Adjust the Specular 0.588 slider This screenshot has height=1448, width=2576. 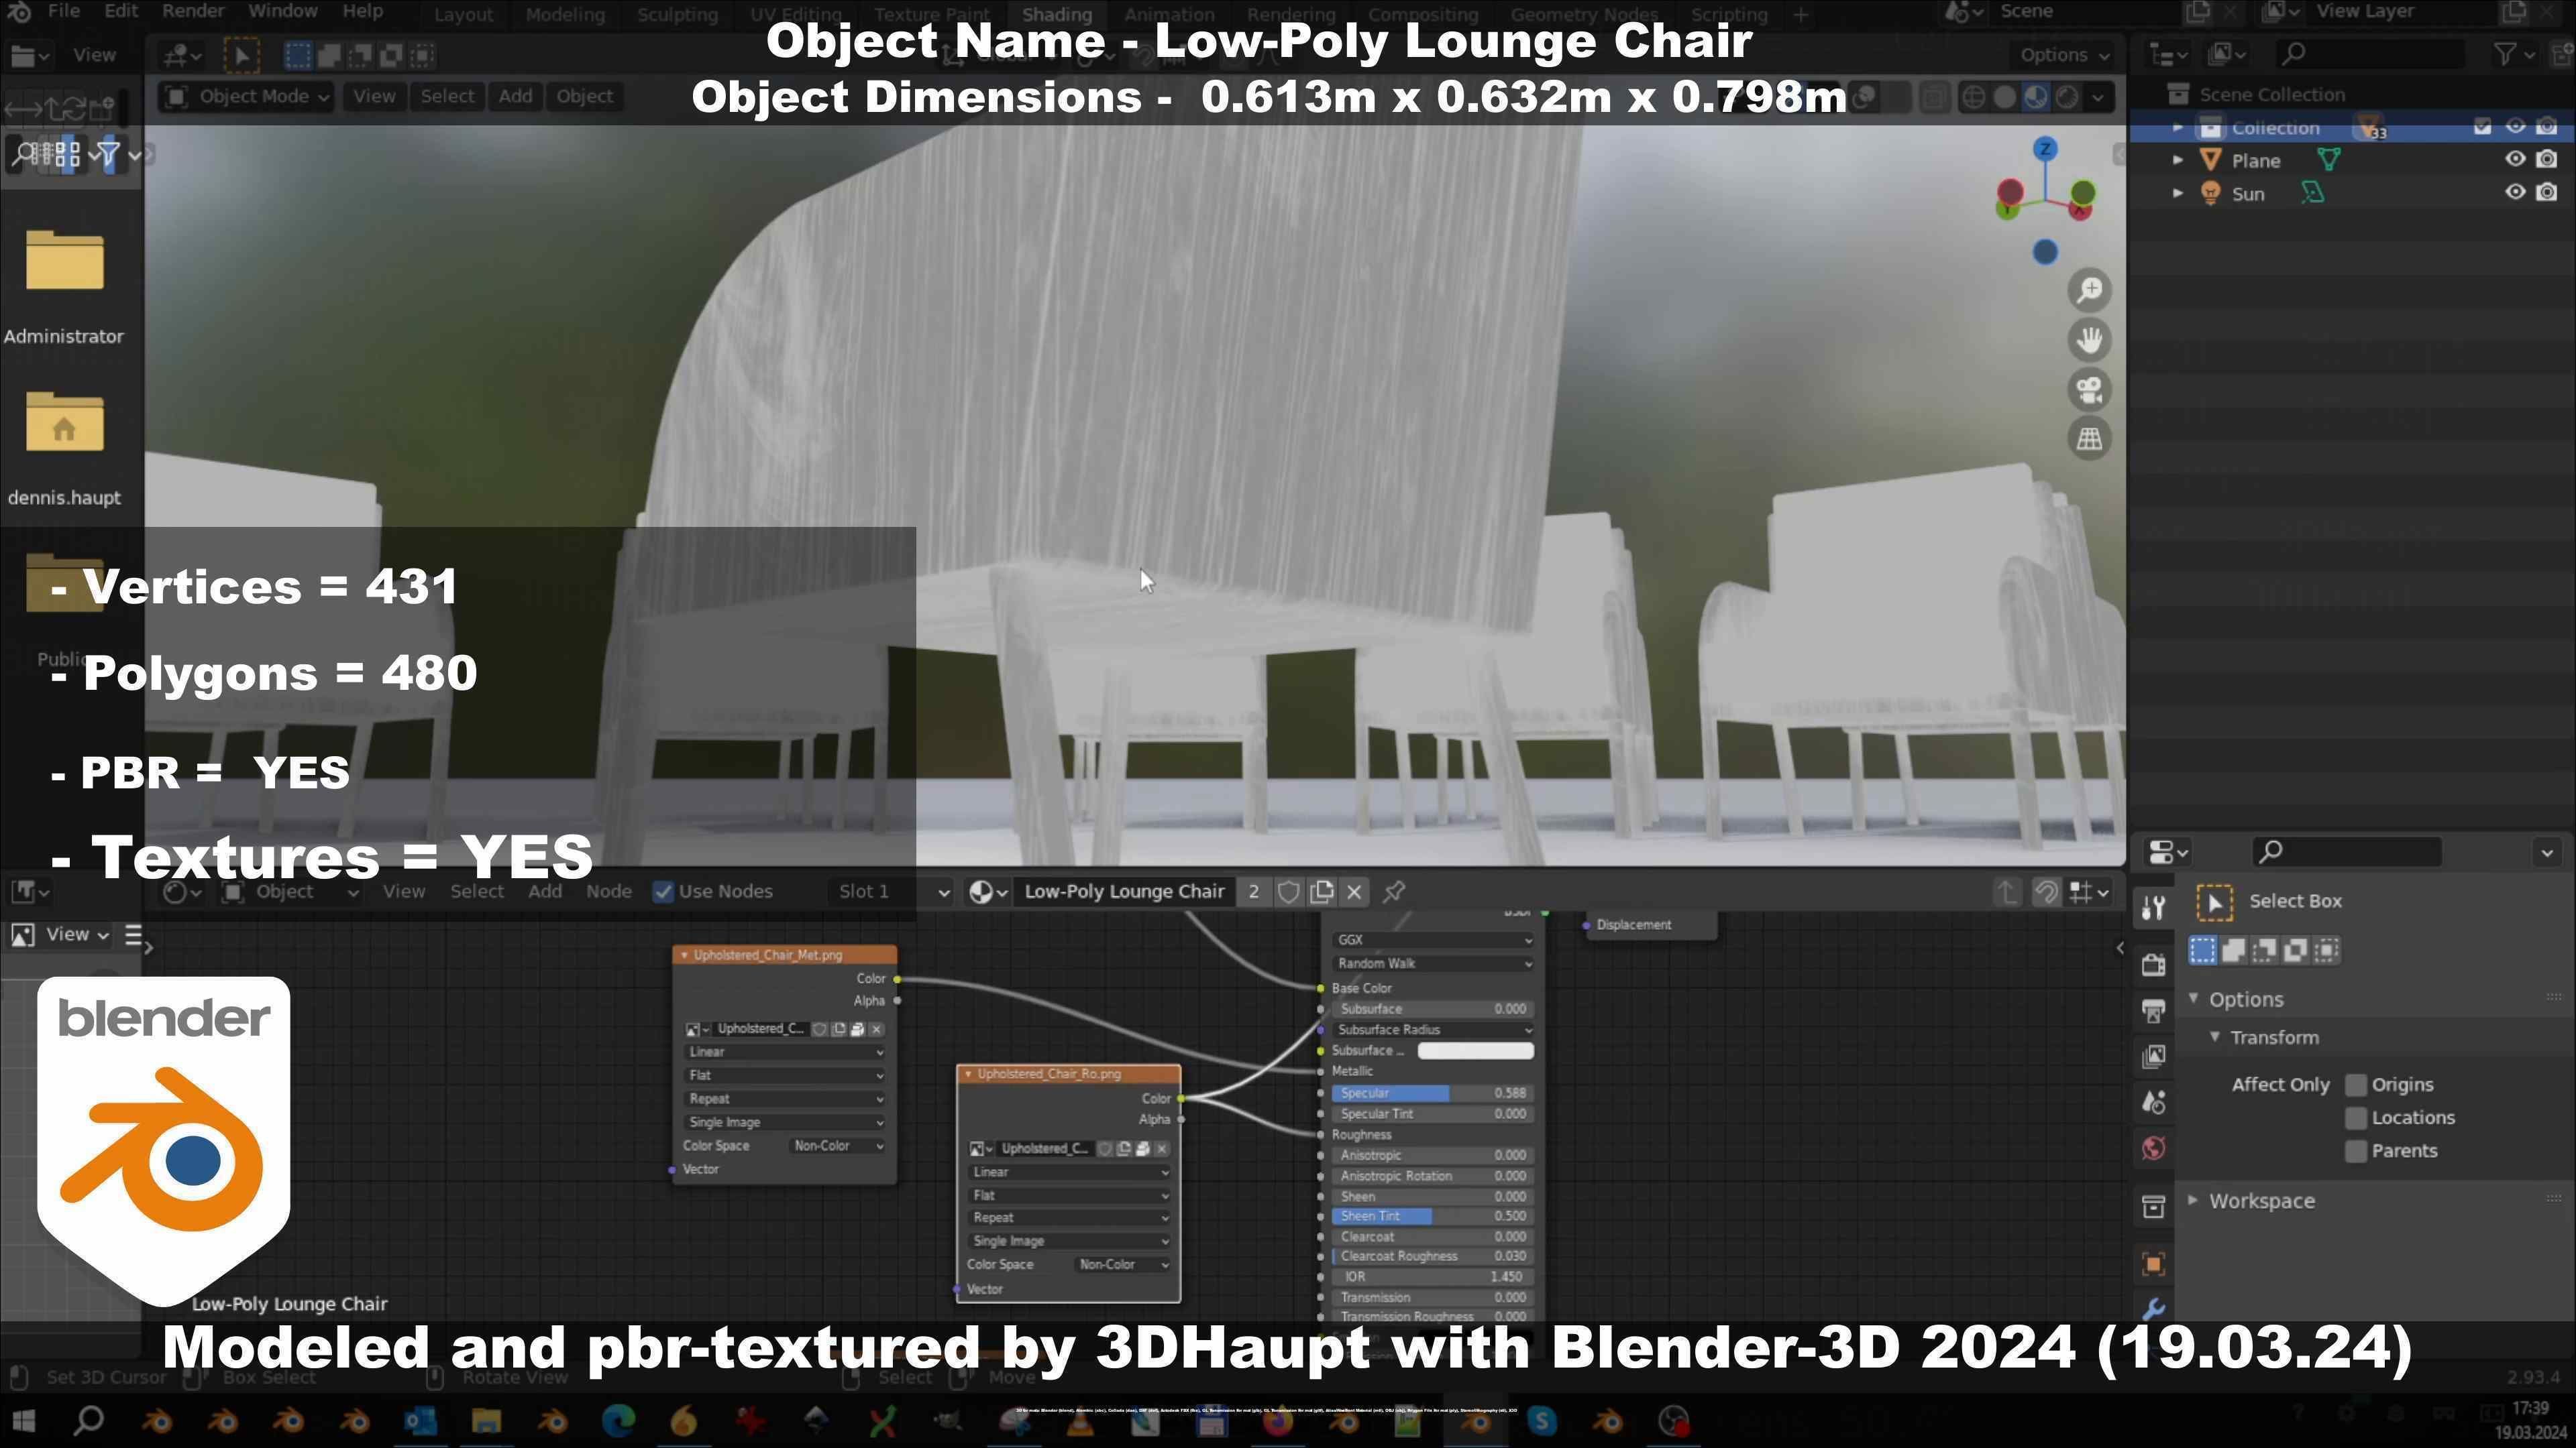click(1433, 1094)
